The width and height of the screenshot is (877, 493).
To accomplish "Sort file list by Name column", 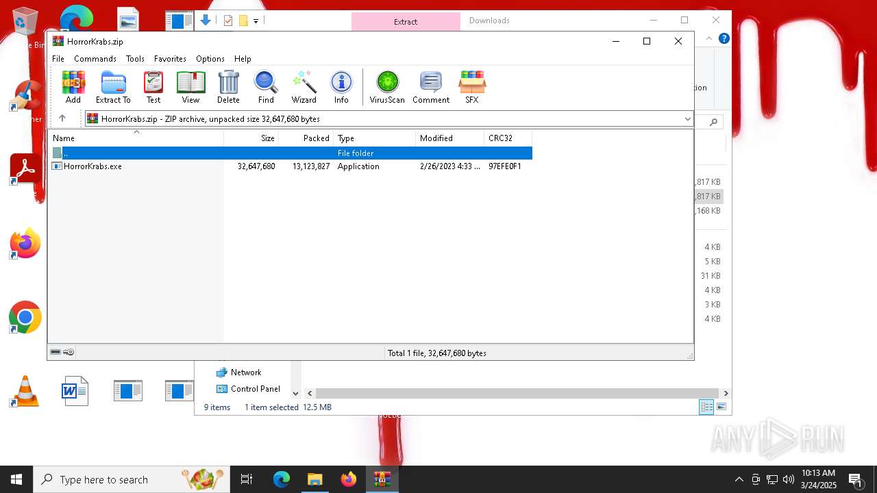I will tap(136, 138).
